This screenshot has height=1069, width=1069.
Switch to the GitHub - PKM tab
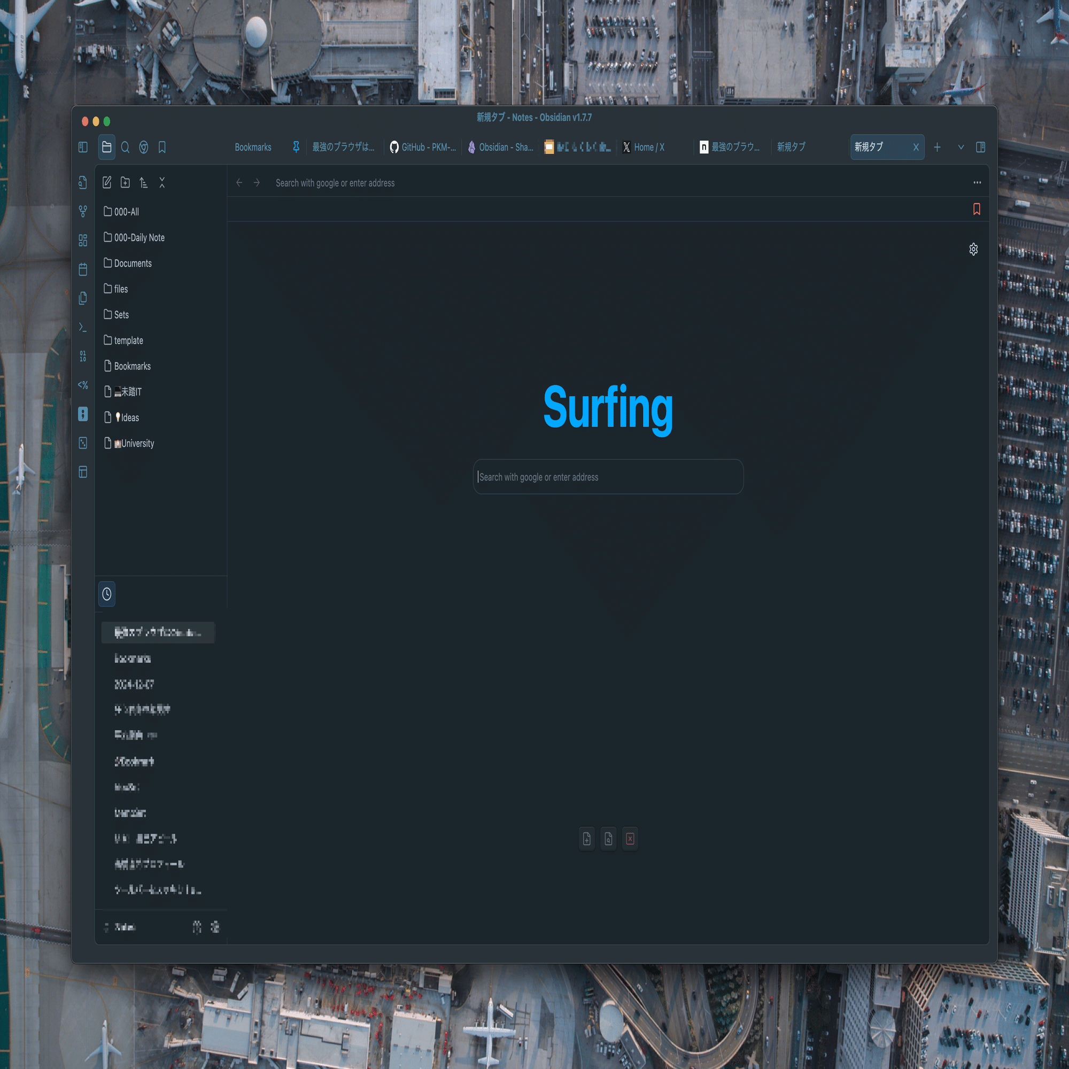[423, 147]
